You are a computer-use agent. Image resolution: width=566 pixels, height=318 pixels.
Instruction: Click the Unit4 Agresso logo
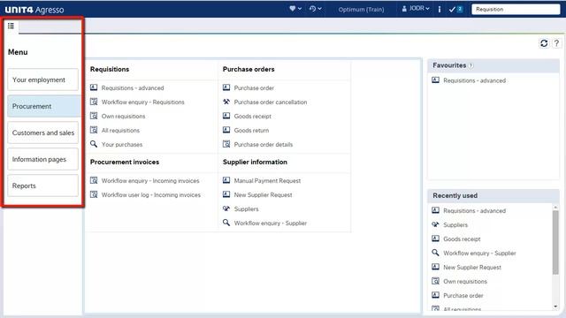[34, 10]
